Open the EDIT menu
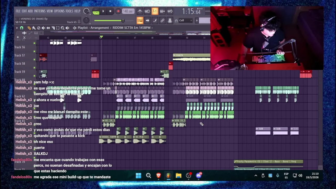The width and height of the screenshot is (336, 189). click(24, 11)
